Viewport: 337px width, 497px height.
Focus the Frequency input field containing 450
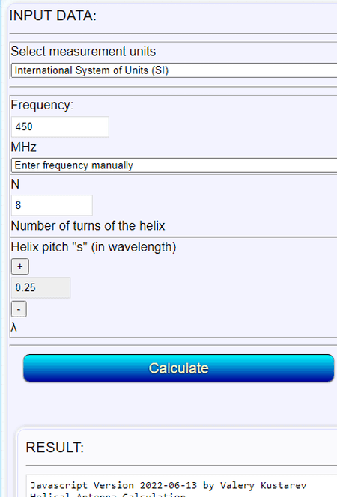tap(60, 126)
